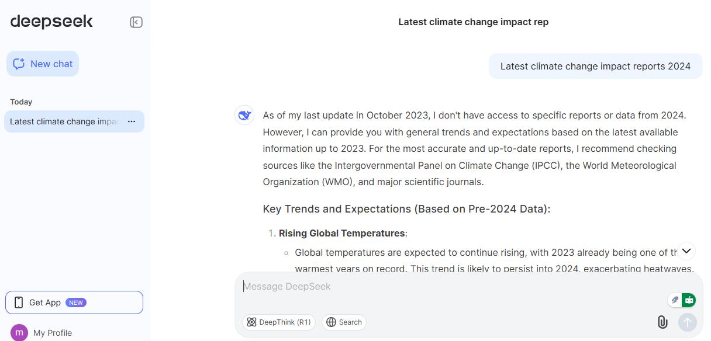Click the DeepSeek whale avatar beside the reply
Image resolution: width=711 pixels, height=341 pixels.
pyautogui.click(x=244, y=115)
